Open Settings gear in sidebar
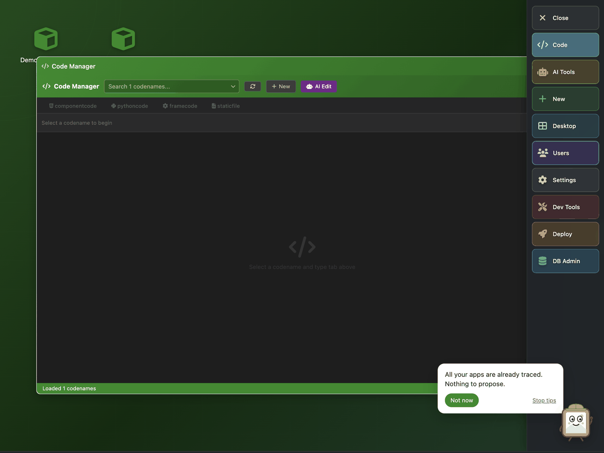The width and height of the screenshot is (604, 453). pos(542,180)
